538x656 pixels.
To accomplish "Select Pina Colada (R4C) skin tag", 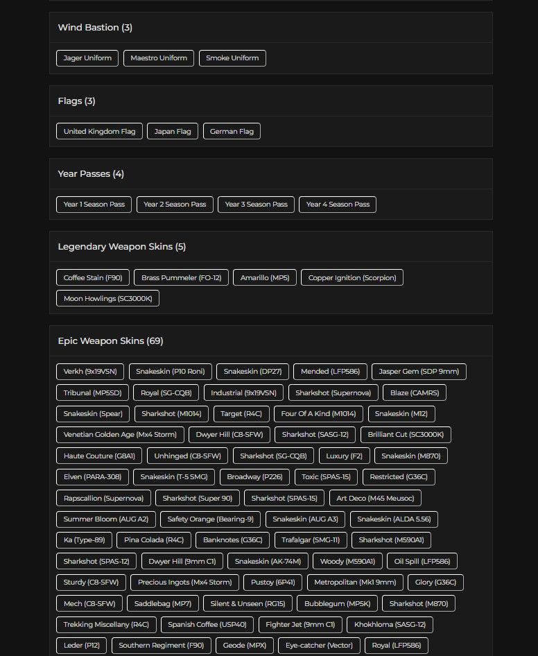I will (153, 540).
